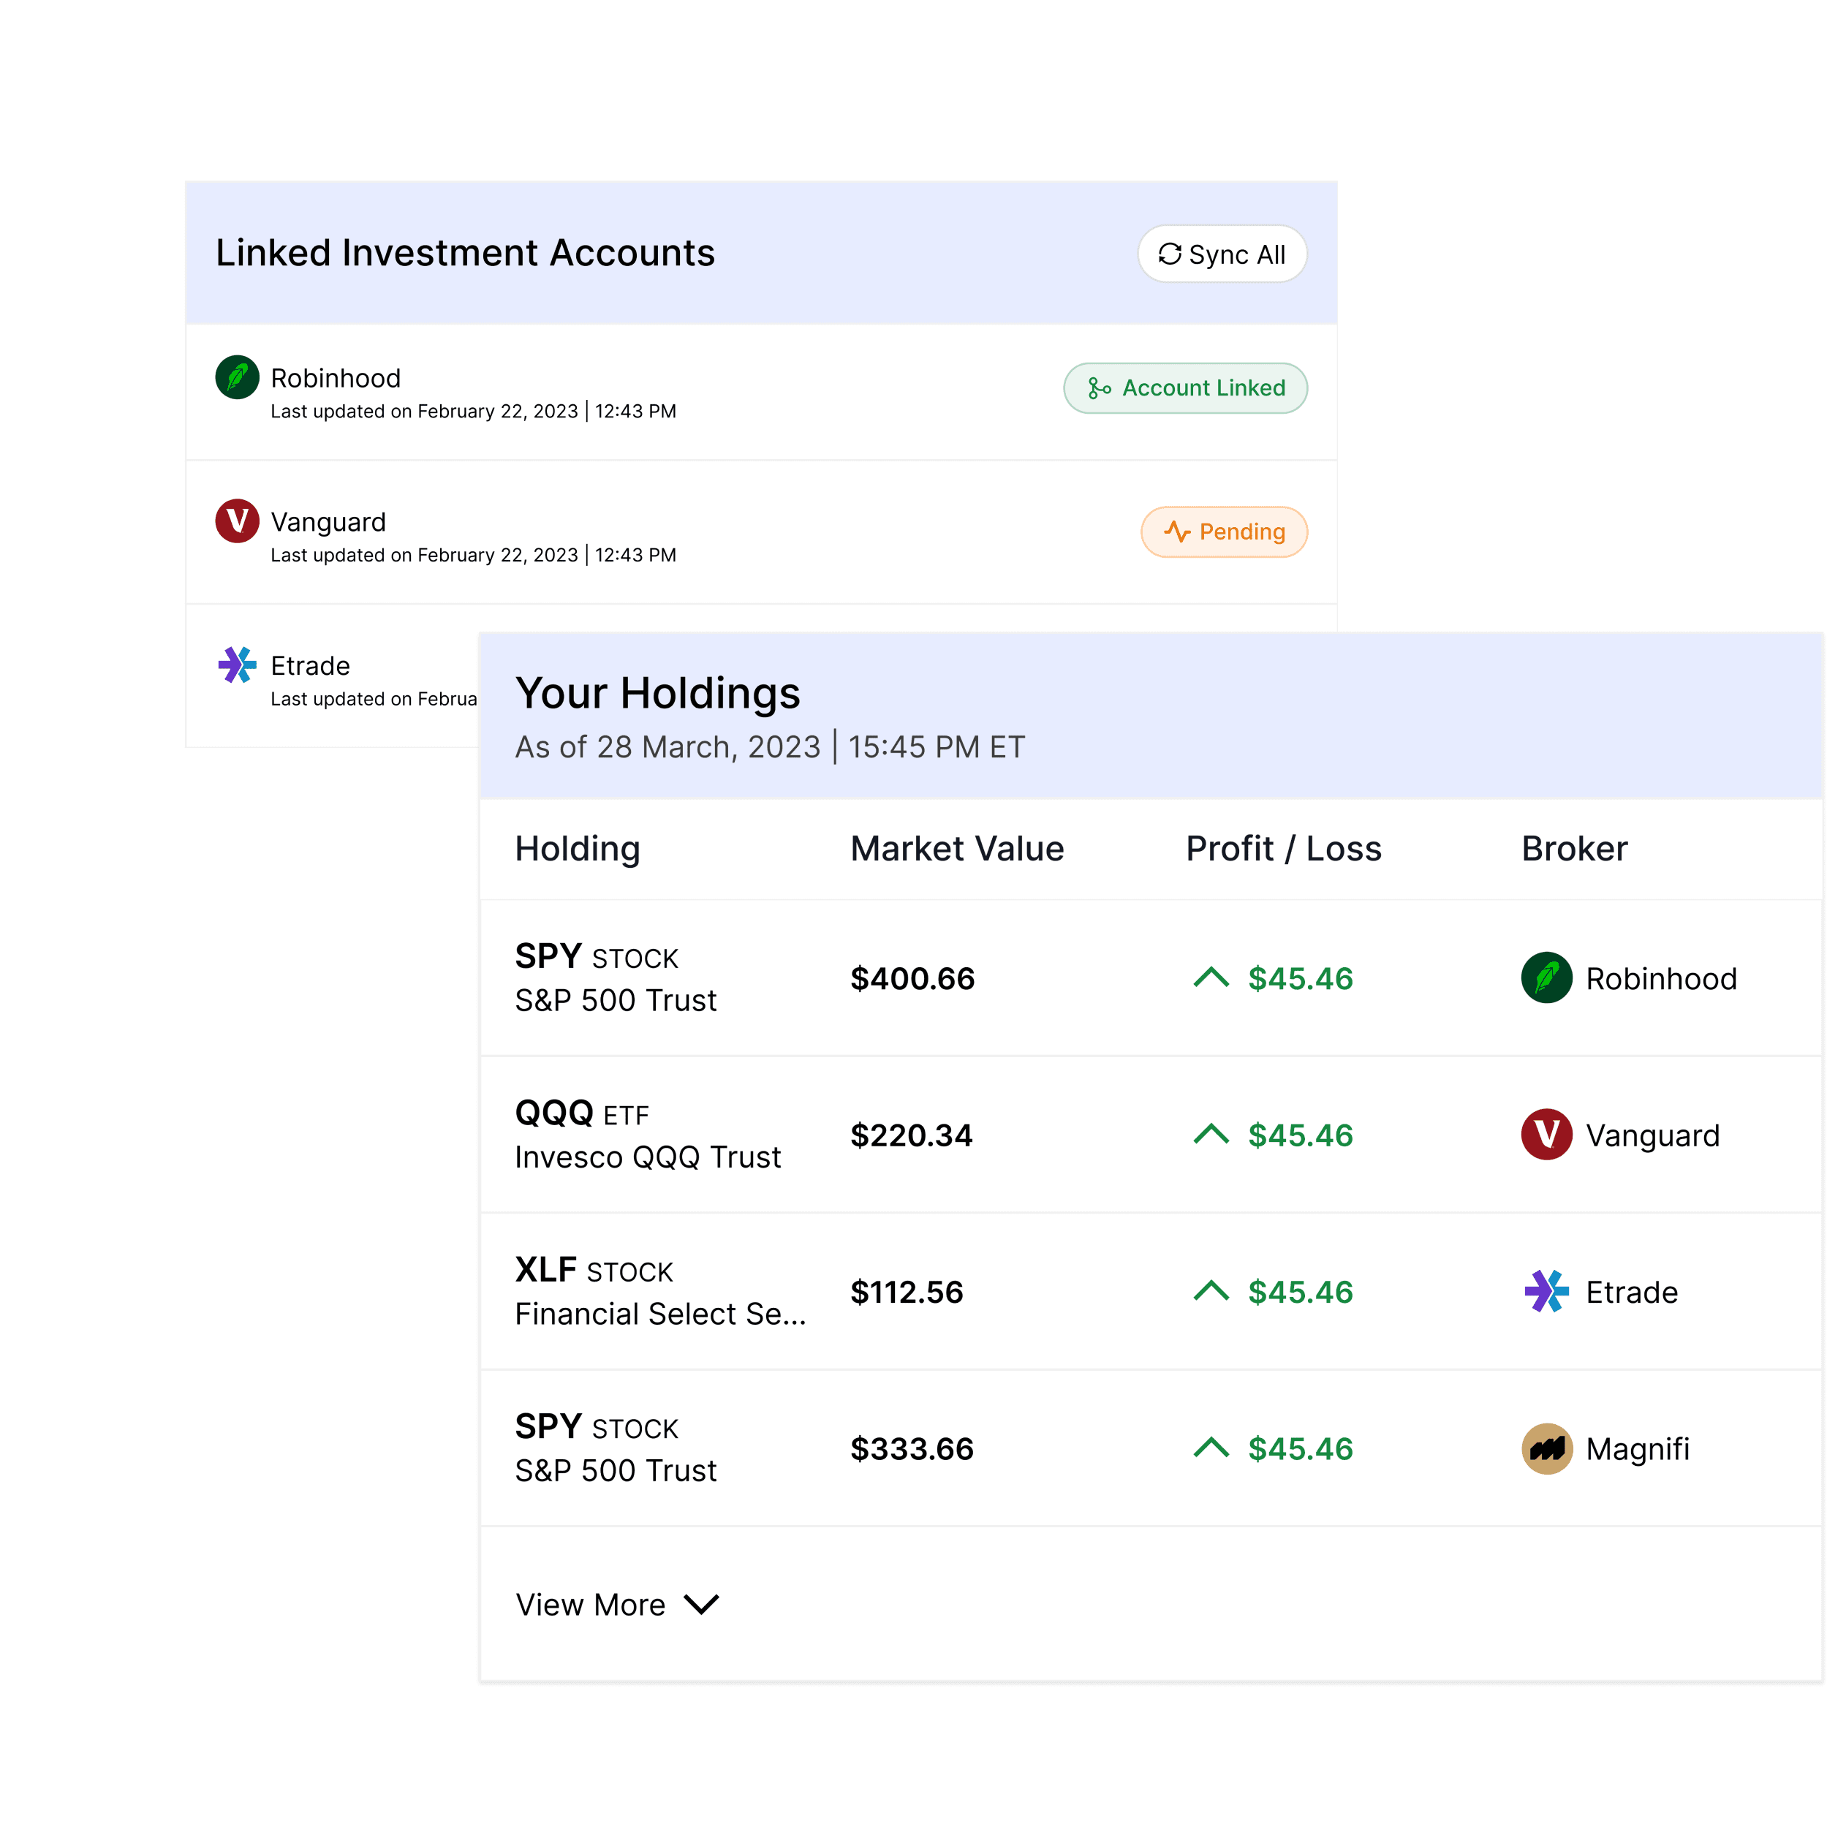
Task: Click the up arrow in the XLF row
Action: pos(1211,1291)
